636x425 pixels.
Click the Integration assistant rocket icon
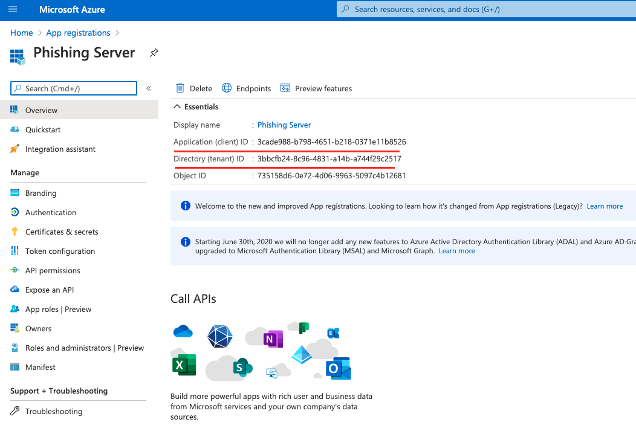(x=15, y=149)
